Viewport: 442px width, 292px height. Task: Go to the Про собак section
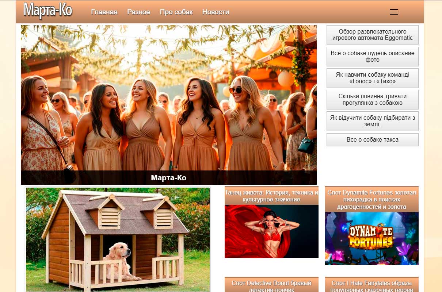(x=176, y=12)
